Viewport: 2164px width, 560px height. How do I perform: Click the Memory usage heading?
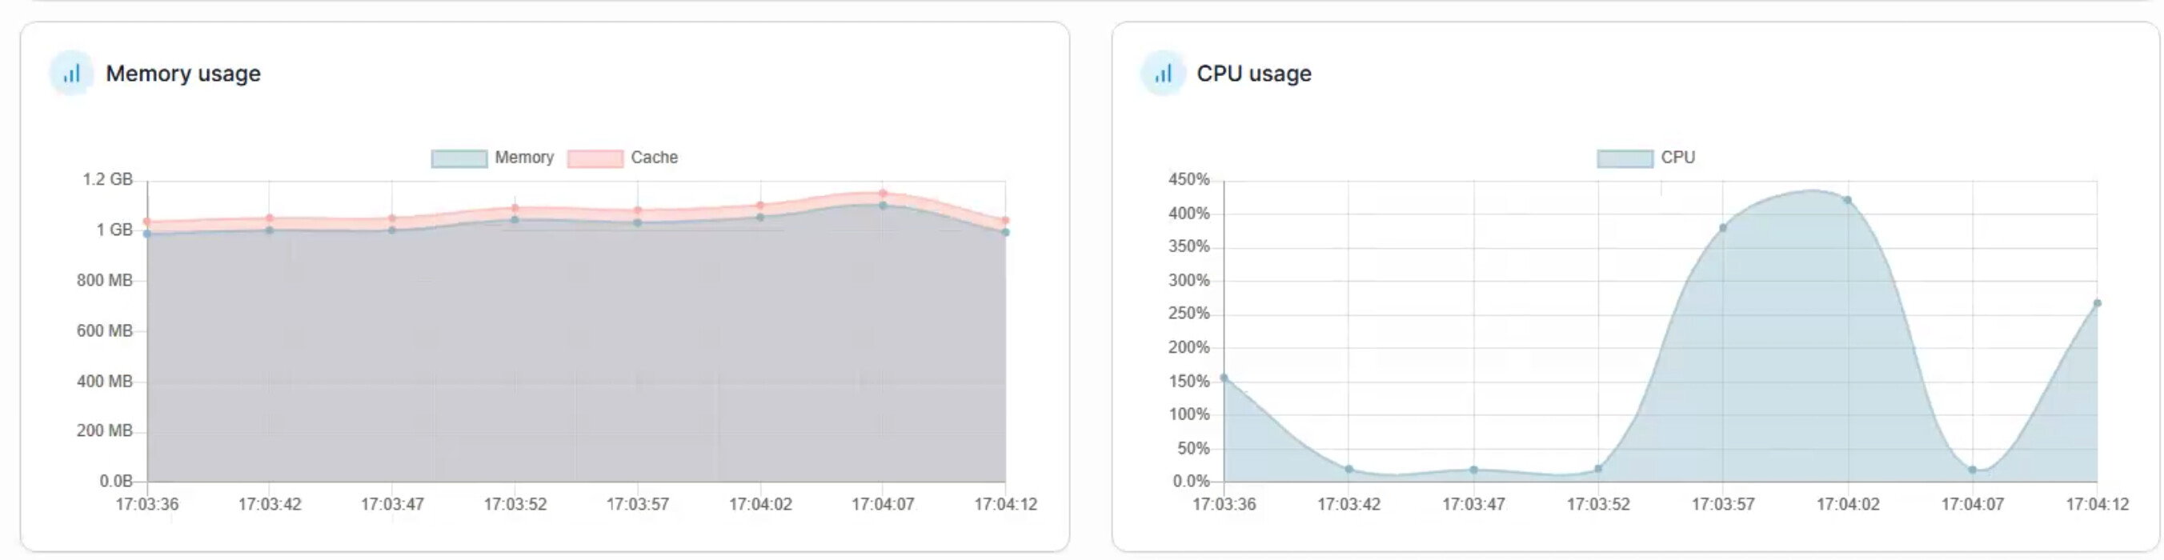pos(183,74)
